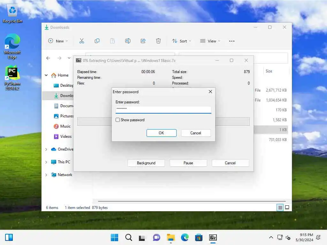Click the Share icon in toolbar

(143, 41)
